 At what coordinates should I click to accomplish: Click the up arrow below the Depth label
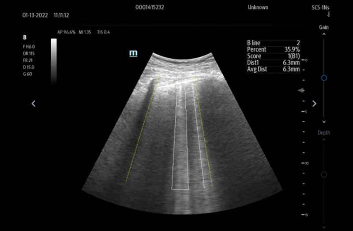tap(324, 140)
